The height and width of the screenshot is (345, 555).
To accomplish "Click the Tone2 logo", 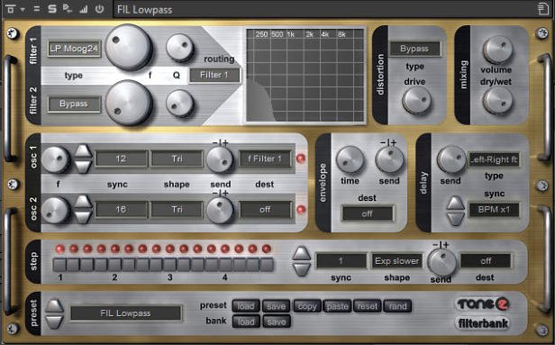I will (x=483, y=304).
